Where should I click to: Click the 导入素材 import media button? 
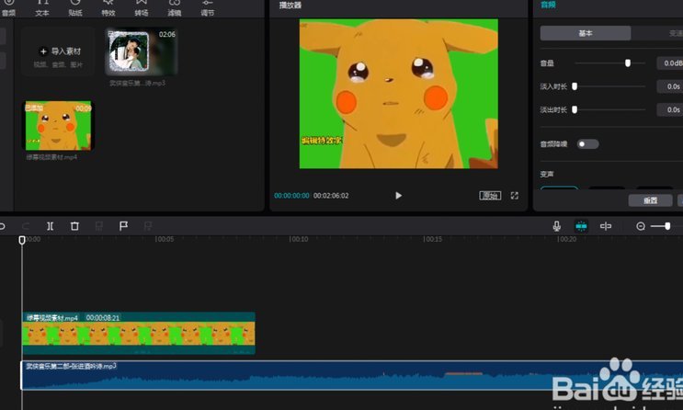[58, 51]
